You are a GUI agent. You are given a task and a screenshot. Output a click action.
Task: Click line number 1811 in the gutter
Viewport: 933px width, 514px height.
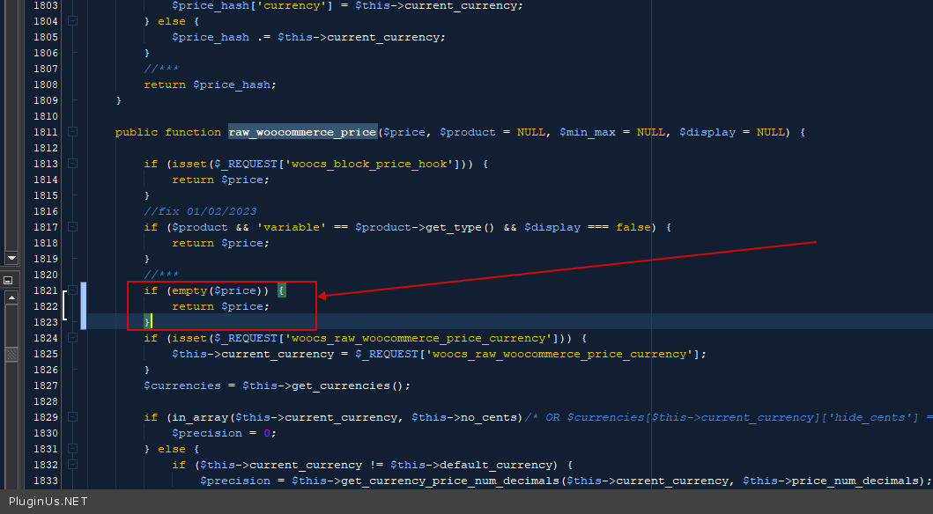pos(45,132)
